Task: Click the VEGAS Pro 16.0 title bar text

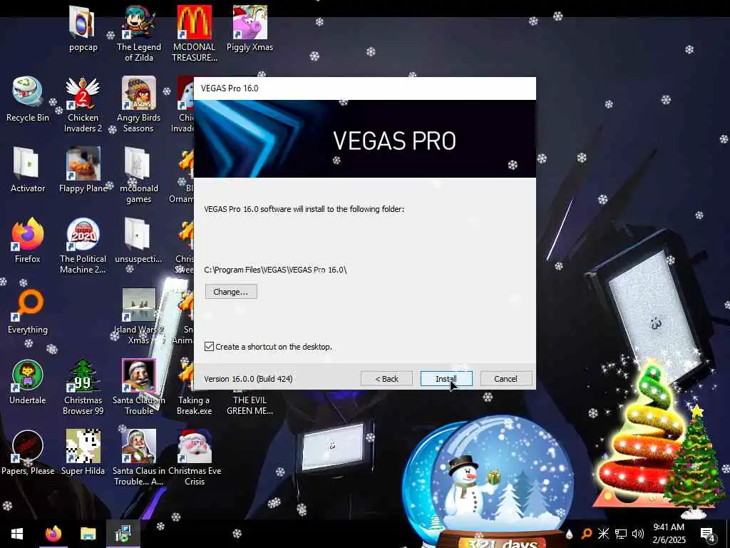Action: pyautogui.click(x=230, y=88)
